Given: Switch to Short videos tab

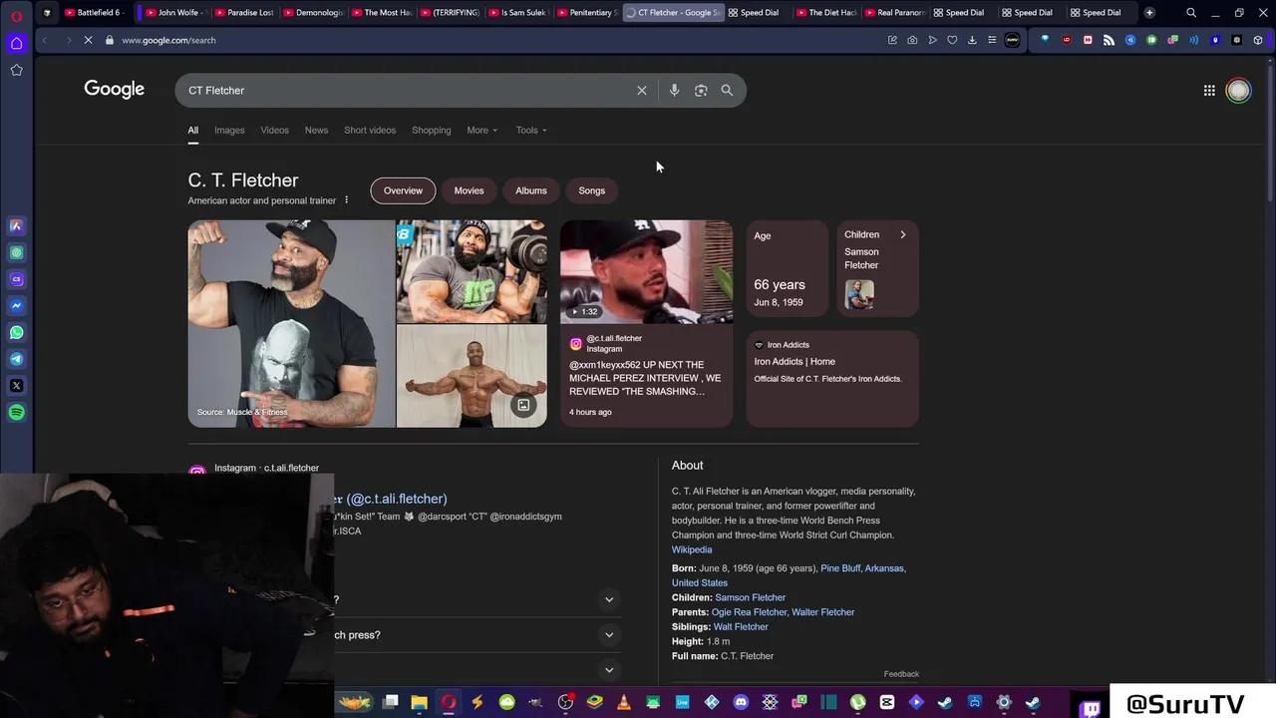Looking at the screenshot, I should point(370,130).
